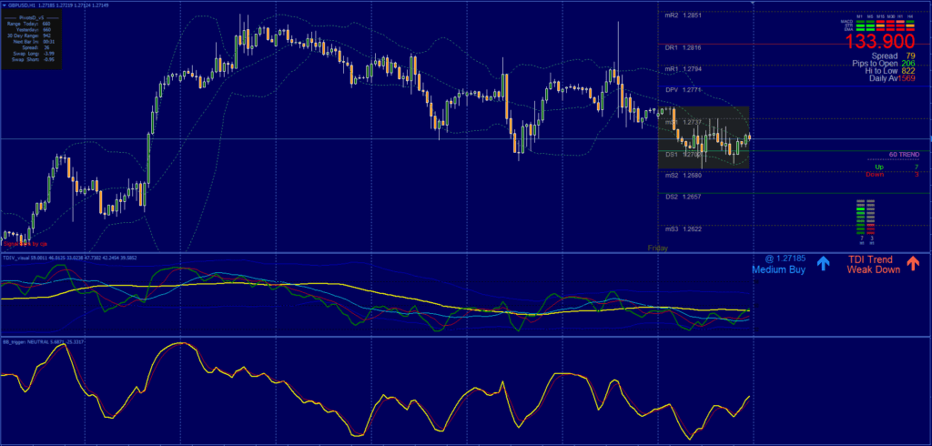Image resolution: width=932 pixels, height=446 pixels.
Task: Click the GBPUSD,H1 chart title text
Action: 22,5
